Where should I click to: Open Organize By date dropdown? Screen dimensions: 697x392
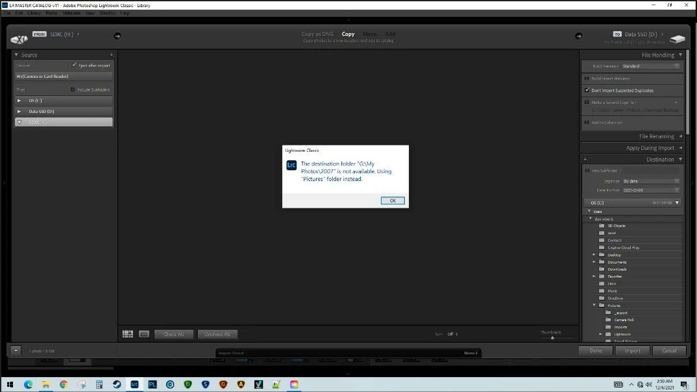651,181
